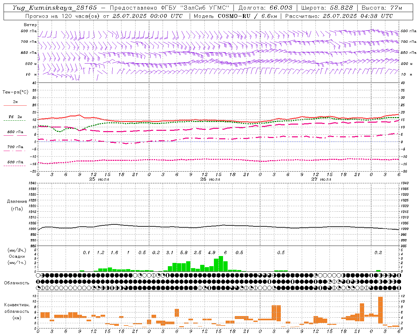Click the precipitation value '3.1'
Viewport: 418px width, 334px height.
click(170, 252)
